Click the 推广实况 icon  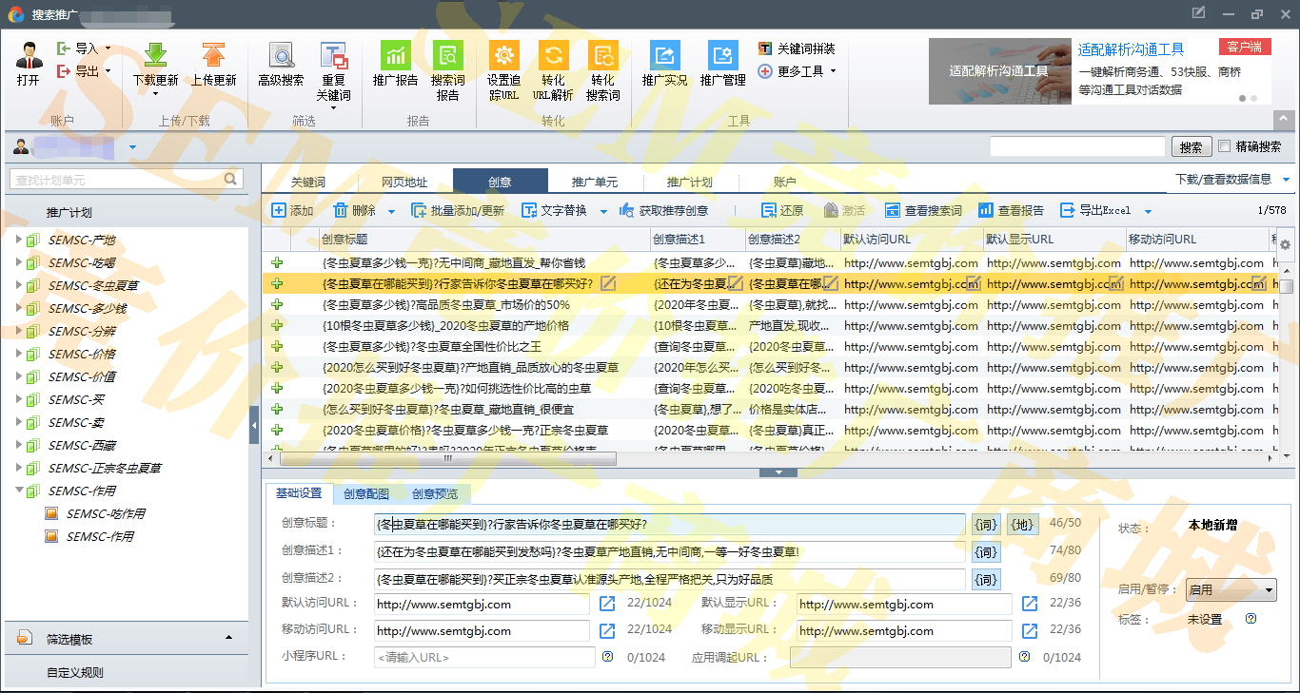point(664,57)
